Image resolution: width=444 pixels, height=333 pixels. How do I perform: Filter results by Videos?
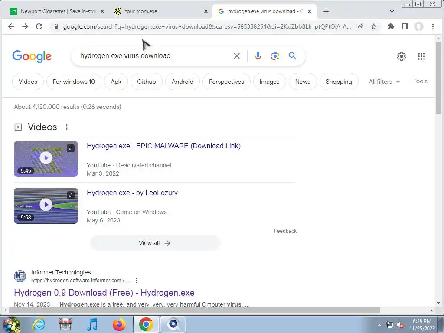click(x=28, y=82)
